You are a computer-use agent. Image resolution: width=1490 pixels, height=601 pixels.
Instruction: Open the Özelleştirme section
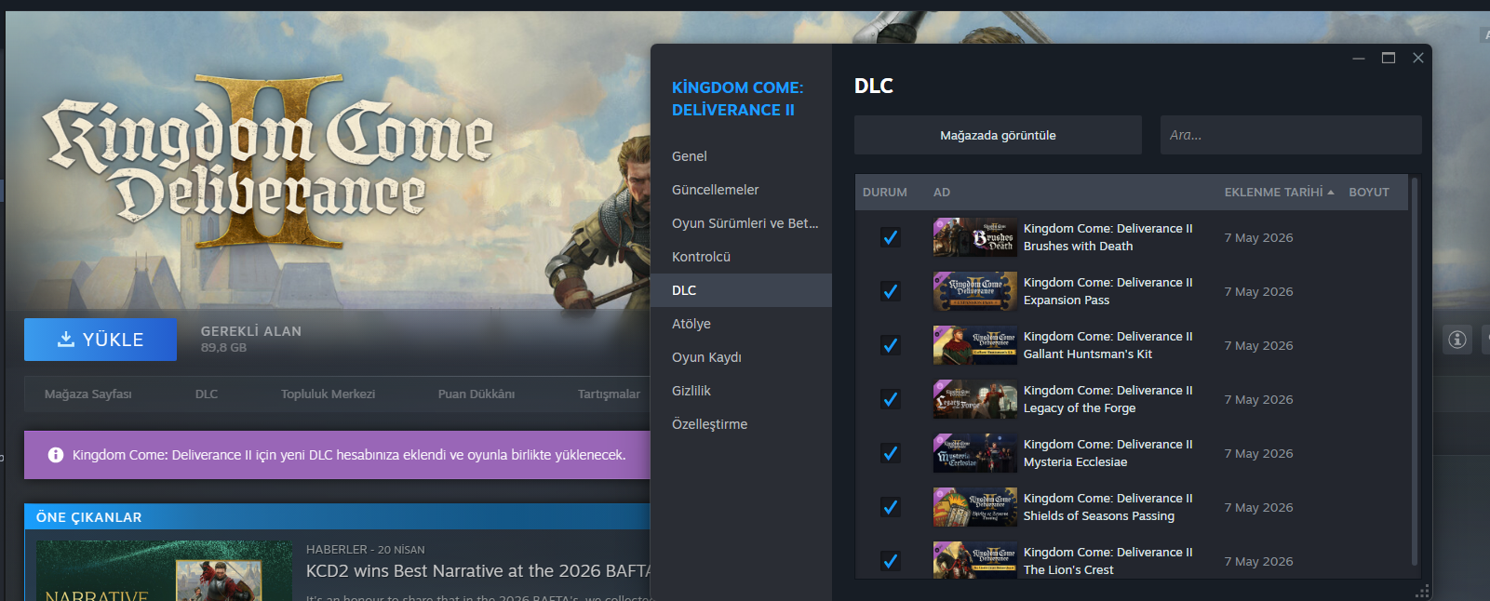coord(741,424)
